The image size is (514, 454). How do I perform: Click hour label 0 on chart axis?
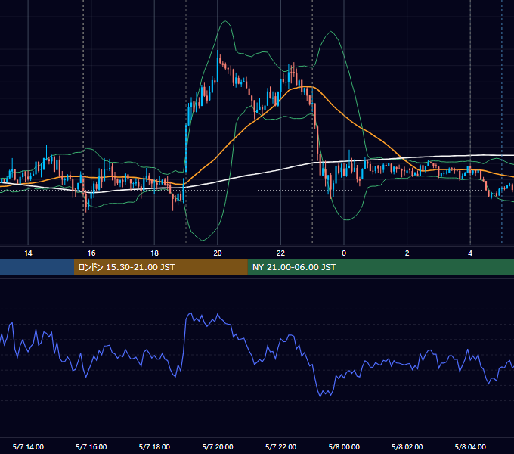click(344, 253)
